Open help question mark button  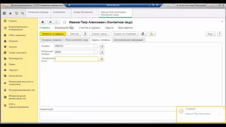[220, 34]
